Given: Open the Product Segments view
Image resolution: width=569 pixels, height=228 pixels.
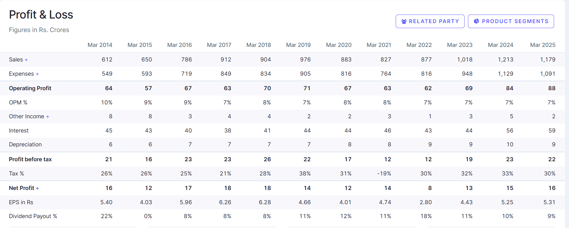Looking at the screenshot, I should click(x=511, y=21).
